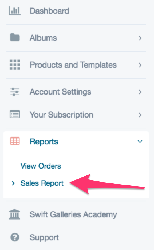The height and width of the screenshot is (250, 154).
Task: Expand the Products and Templates chevron
Action: click(140, 65)
